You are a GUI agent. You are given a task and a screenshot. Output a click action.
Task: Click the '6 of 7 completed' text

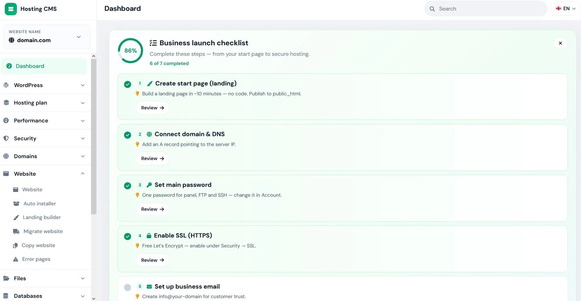point(169,63)
